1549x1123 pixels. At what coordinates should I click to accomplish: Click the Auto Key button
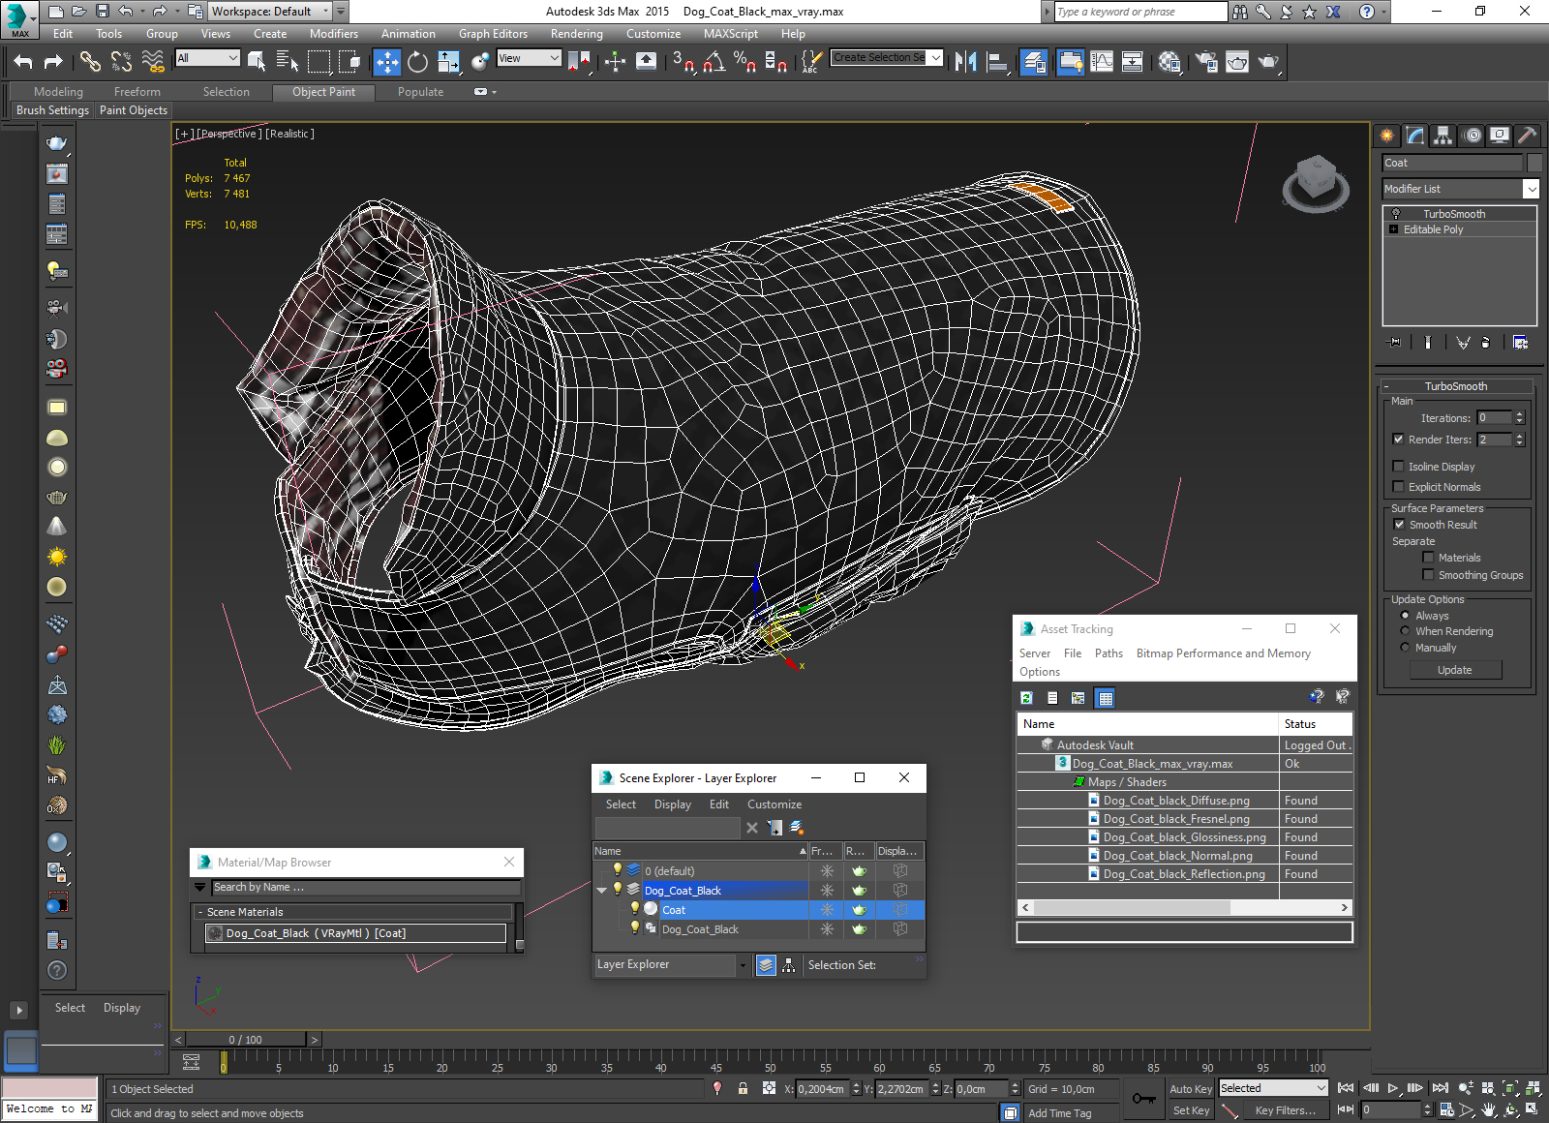[1191, 1089]
